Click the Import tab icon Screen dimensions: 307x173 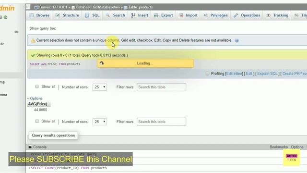click(x=181, y=15)
